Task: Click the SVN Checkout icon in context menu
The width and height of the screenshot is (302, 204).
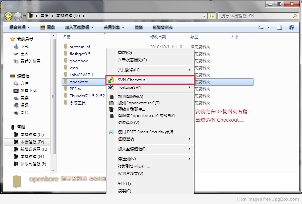Action: [111, 80]
